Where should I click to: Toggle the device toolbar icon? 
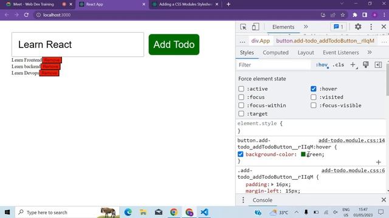255,27
